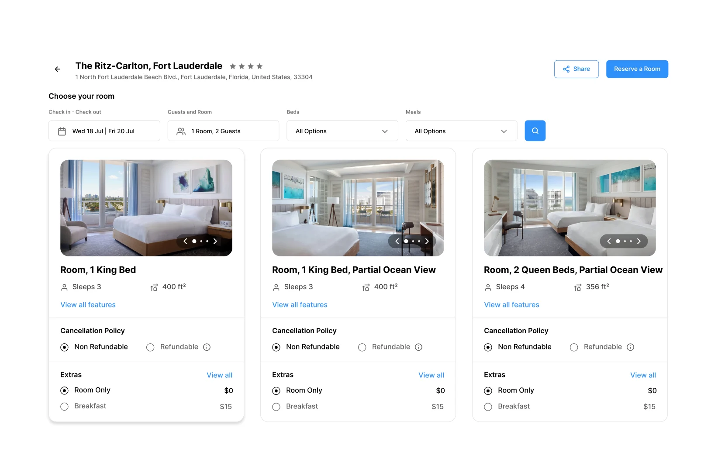View all features of King Bed Partial Ocean View
This screenshot has height=473, width=718.
(300, 305)
